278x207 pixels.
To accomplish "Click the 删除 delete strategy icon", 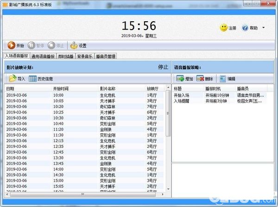I will pos(200,79).
